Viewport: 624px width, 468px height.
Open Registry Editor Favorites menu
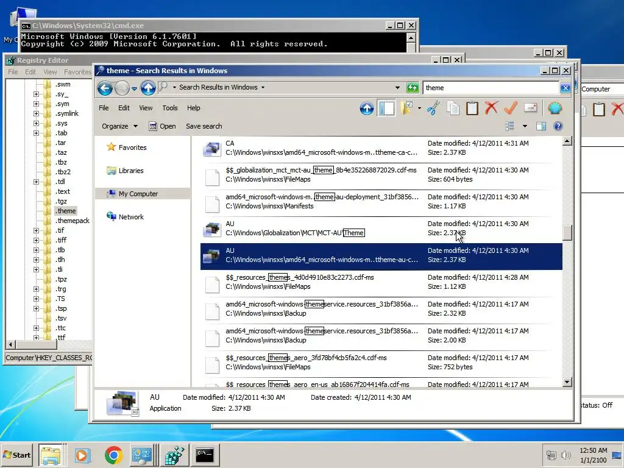click(x=77, y=72)
